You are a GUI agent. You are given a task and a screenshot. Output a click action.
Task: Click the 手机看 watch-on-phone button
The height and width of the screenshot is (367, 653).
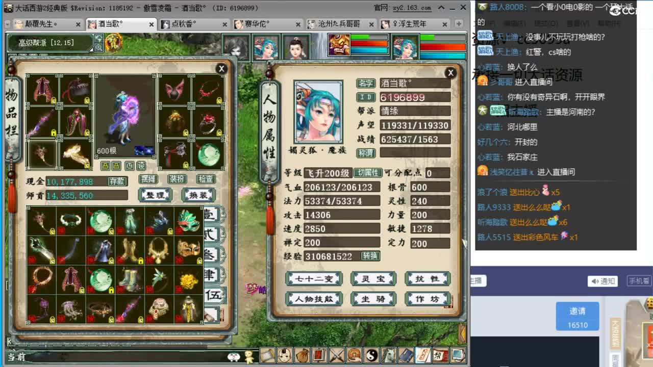pyautogui.click(x=639, y=281)
